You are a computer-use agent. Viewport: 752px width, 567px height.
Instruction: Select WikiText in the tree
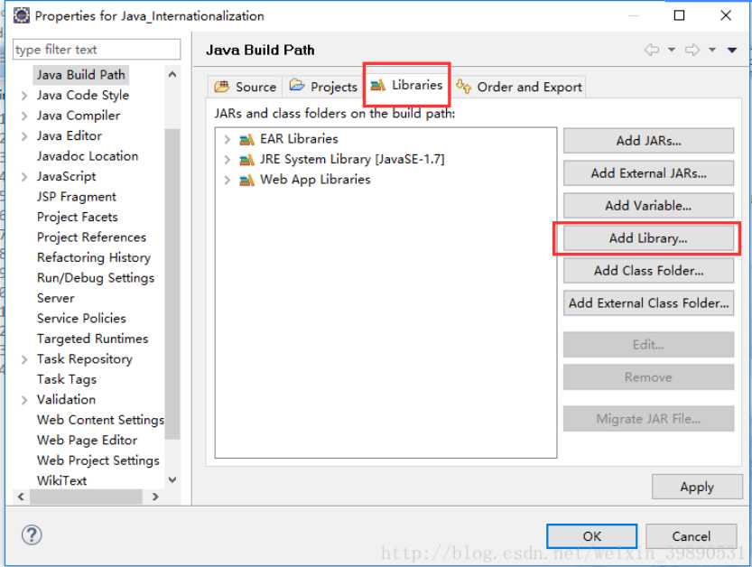(62, 480)
